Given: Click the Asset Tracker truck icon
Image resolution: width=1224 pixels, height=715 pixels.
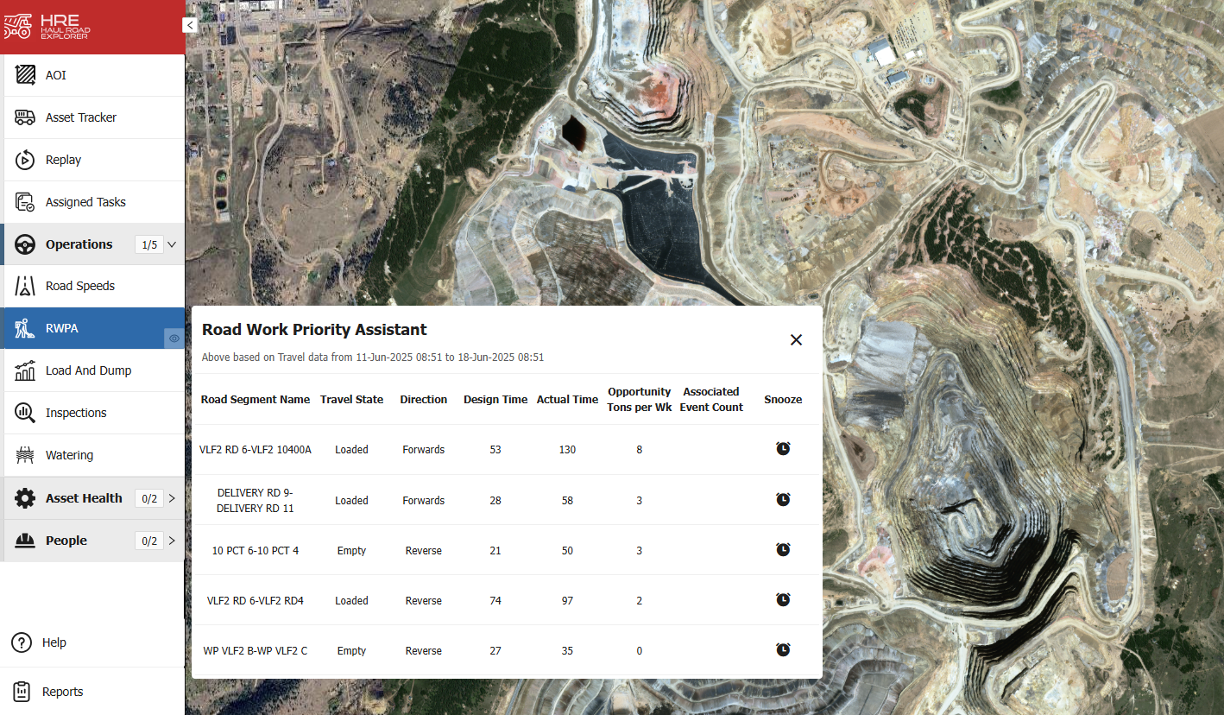Looking at the screenshot, I should pyautogui.click(x=25, y=117).
